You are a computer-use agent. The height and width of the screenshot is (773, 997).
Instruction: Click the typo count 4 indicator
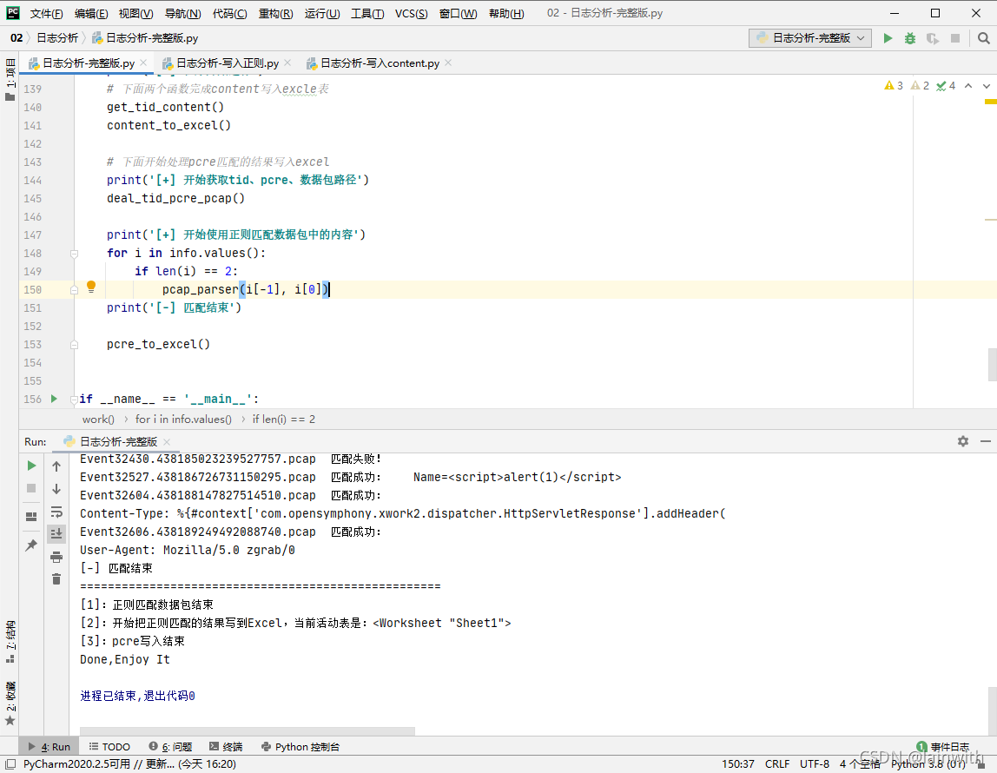(946, 86)
